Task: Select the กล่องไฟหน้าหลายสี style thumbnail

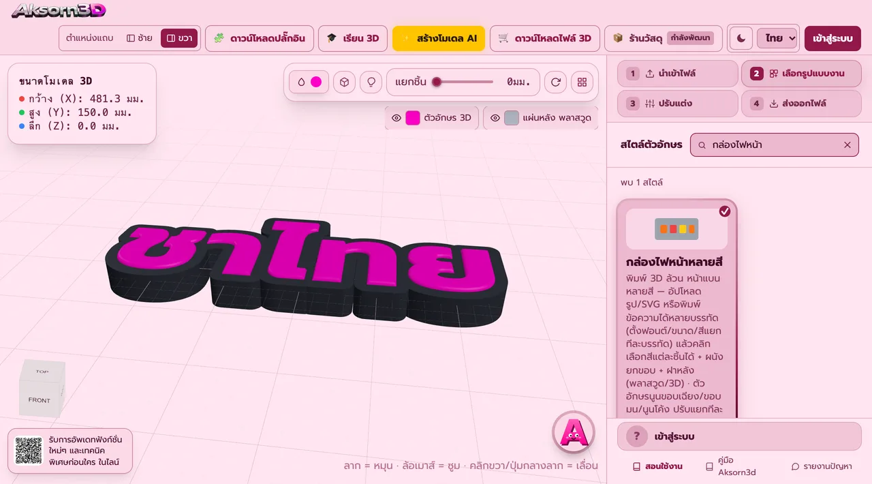Action: pyautogui.click(x=676, y=229)
